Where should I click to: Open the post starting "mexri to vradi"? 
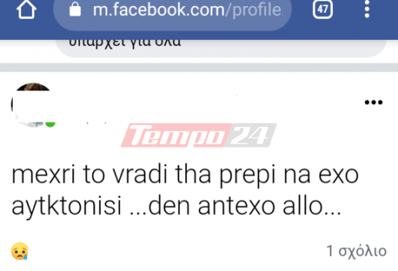(185, 191)
